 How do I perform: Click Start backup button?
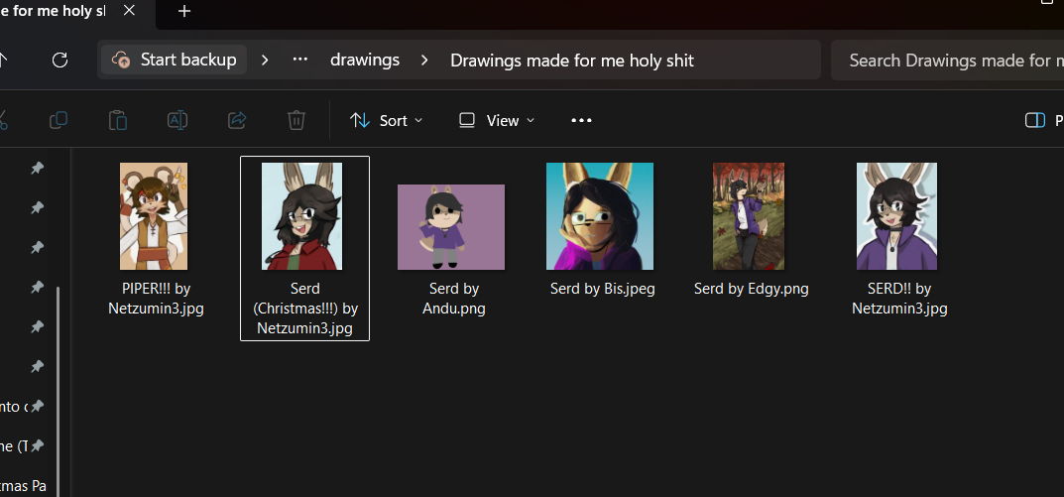click(176, 60)
